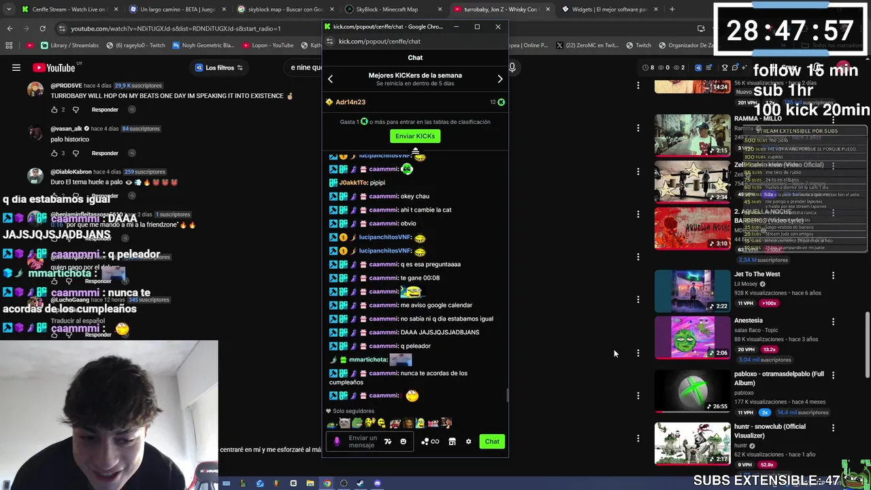This screenshot has width=871, height=490.
Task: Open the emote picker smiley icon
Action: pyautogui.click(x=403, y=442)
